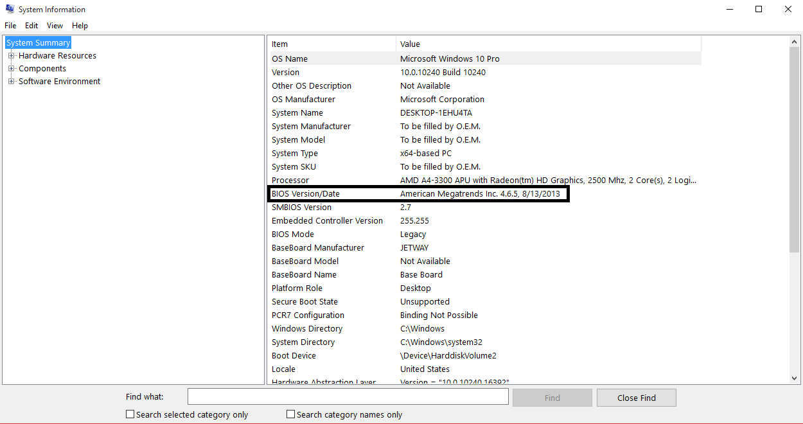Maximize the System Information window
The height and width of the screenshot is (424, 803).
pyautogui.click(x=759, y=10)
